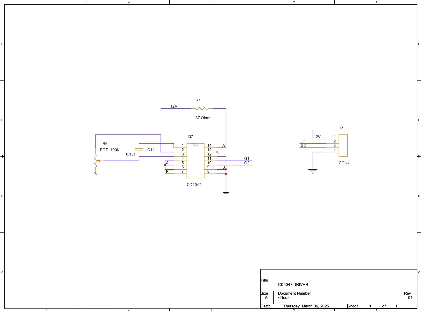Select the J37 reference designator label

(190, 137)
